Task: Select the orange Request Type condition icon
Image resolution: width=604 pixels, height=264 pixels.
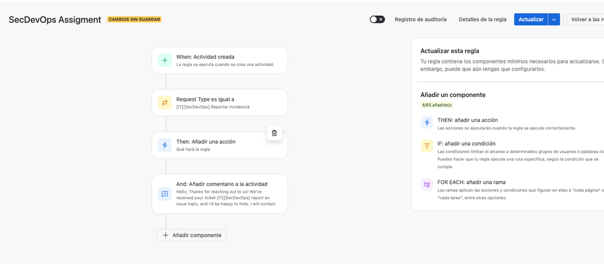Action: [x=165, y=103]
